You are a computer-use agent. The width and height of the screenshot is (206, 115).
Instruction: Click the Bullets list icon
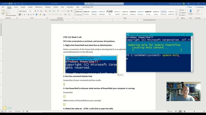[50, 11]
